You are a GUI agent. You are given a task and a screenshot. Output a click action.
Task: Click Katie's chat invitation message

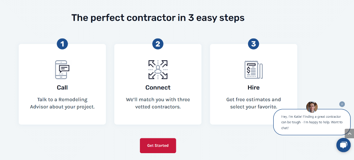[312, 122]
